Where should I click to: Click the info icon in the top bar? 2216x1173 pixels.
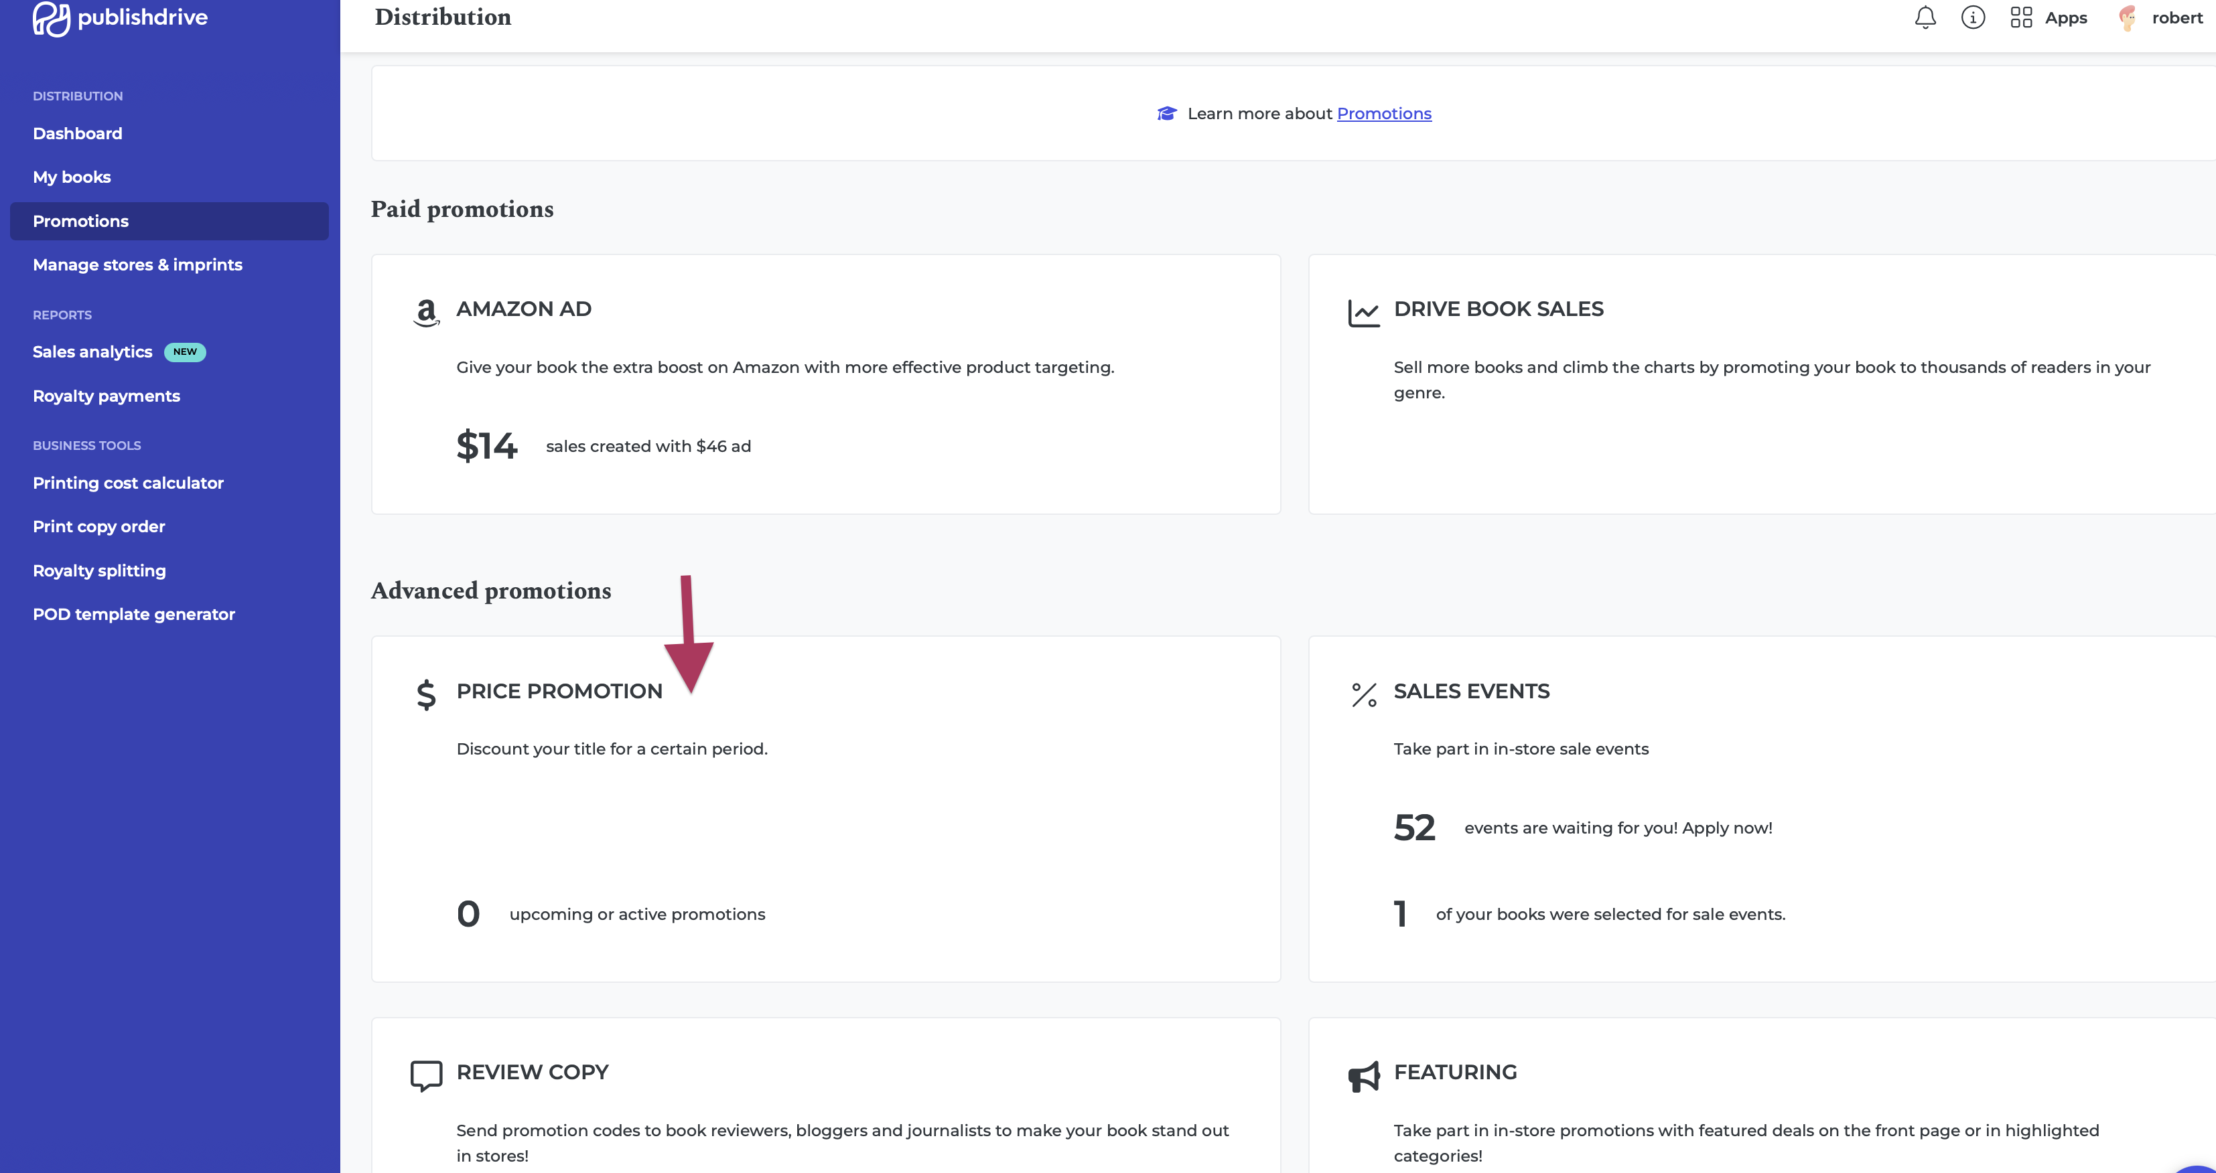[1973, 17]
